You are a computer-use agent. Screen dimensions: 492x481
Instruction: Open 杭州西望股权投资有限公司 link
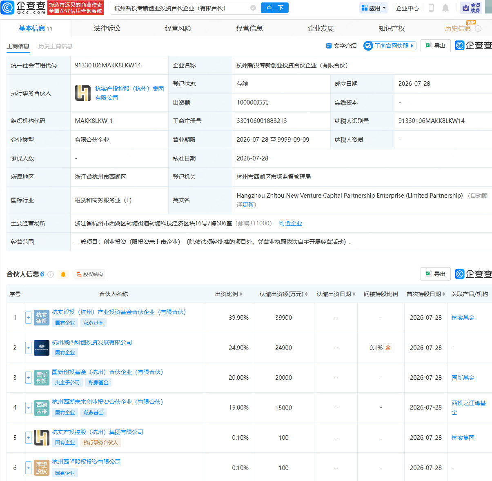point(86,462)
